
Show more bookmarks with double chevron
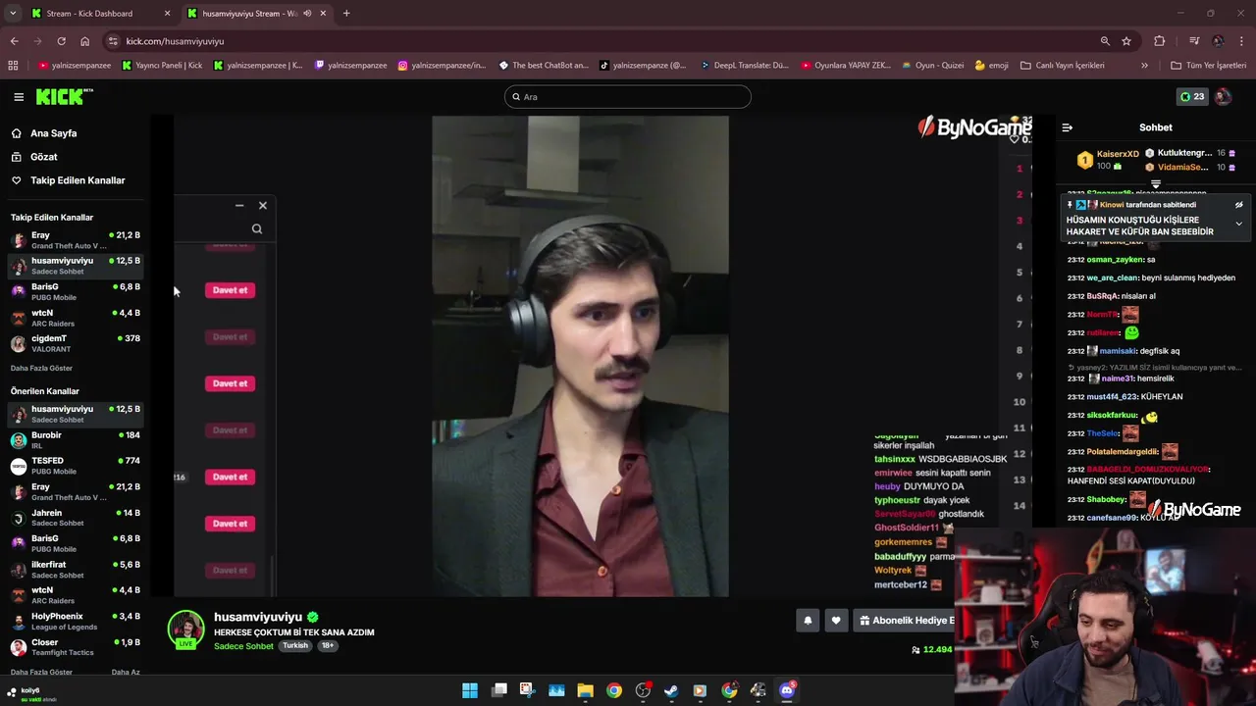1144,66
